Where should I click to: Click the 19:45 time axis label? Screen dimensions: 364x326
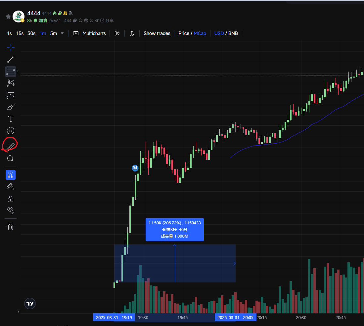[182, 318]
